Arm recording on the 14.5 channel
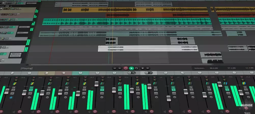The width and height of the screenshot is (255, 114). point(76,112)
